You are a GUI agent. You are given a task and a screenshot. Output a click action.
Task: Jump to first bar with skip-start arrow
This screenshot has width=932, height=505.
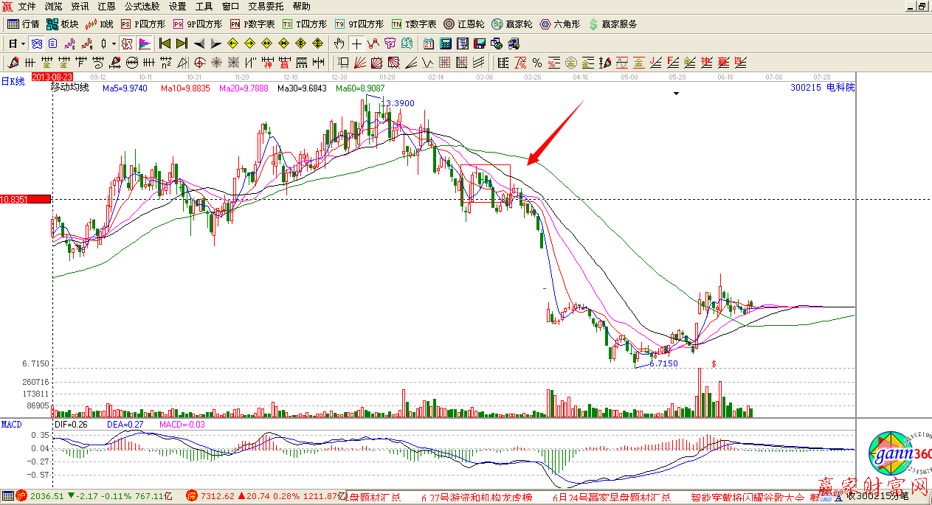click(x=165, y=43)
